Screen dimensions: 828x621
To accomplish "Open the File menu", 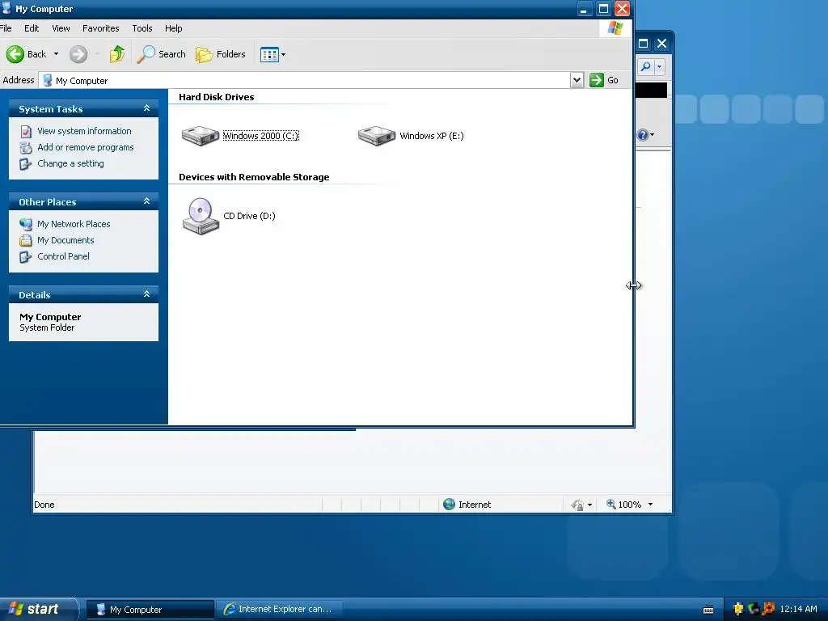I will pyautogui.click(x=6, y=28).
